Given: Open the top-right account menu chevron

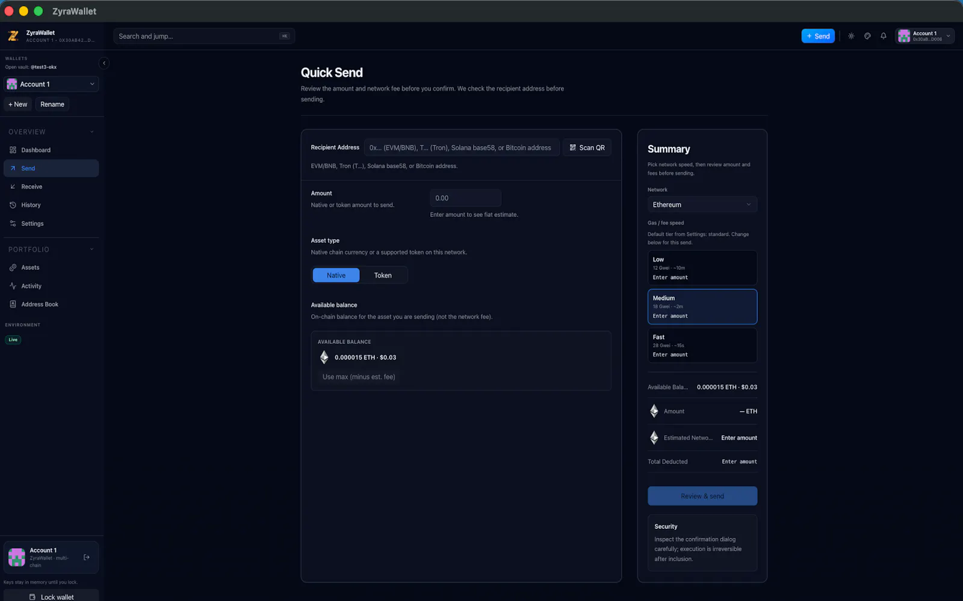Looking at the screenshot, I should coord(948,36).
